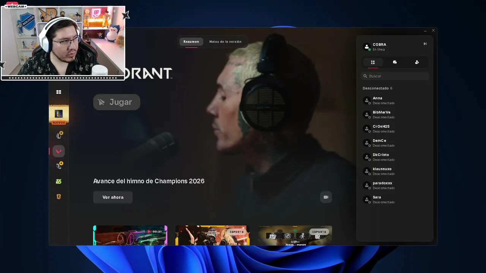Screen dimensions: 486x273
Task: Collapse the Desconectado friends group
Action: pyautogui.click(x=377, y=88)
